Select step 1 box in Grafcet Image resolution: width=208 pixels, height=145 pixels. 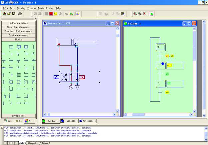pos(161,66)
